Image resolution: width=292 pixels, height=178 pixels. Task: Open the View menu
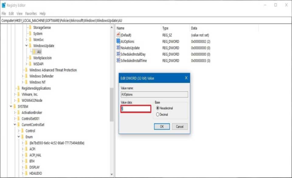click(x=19, y=13)
